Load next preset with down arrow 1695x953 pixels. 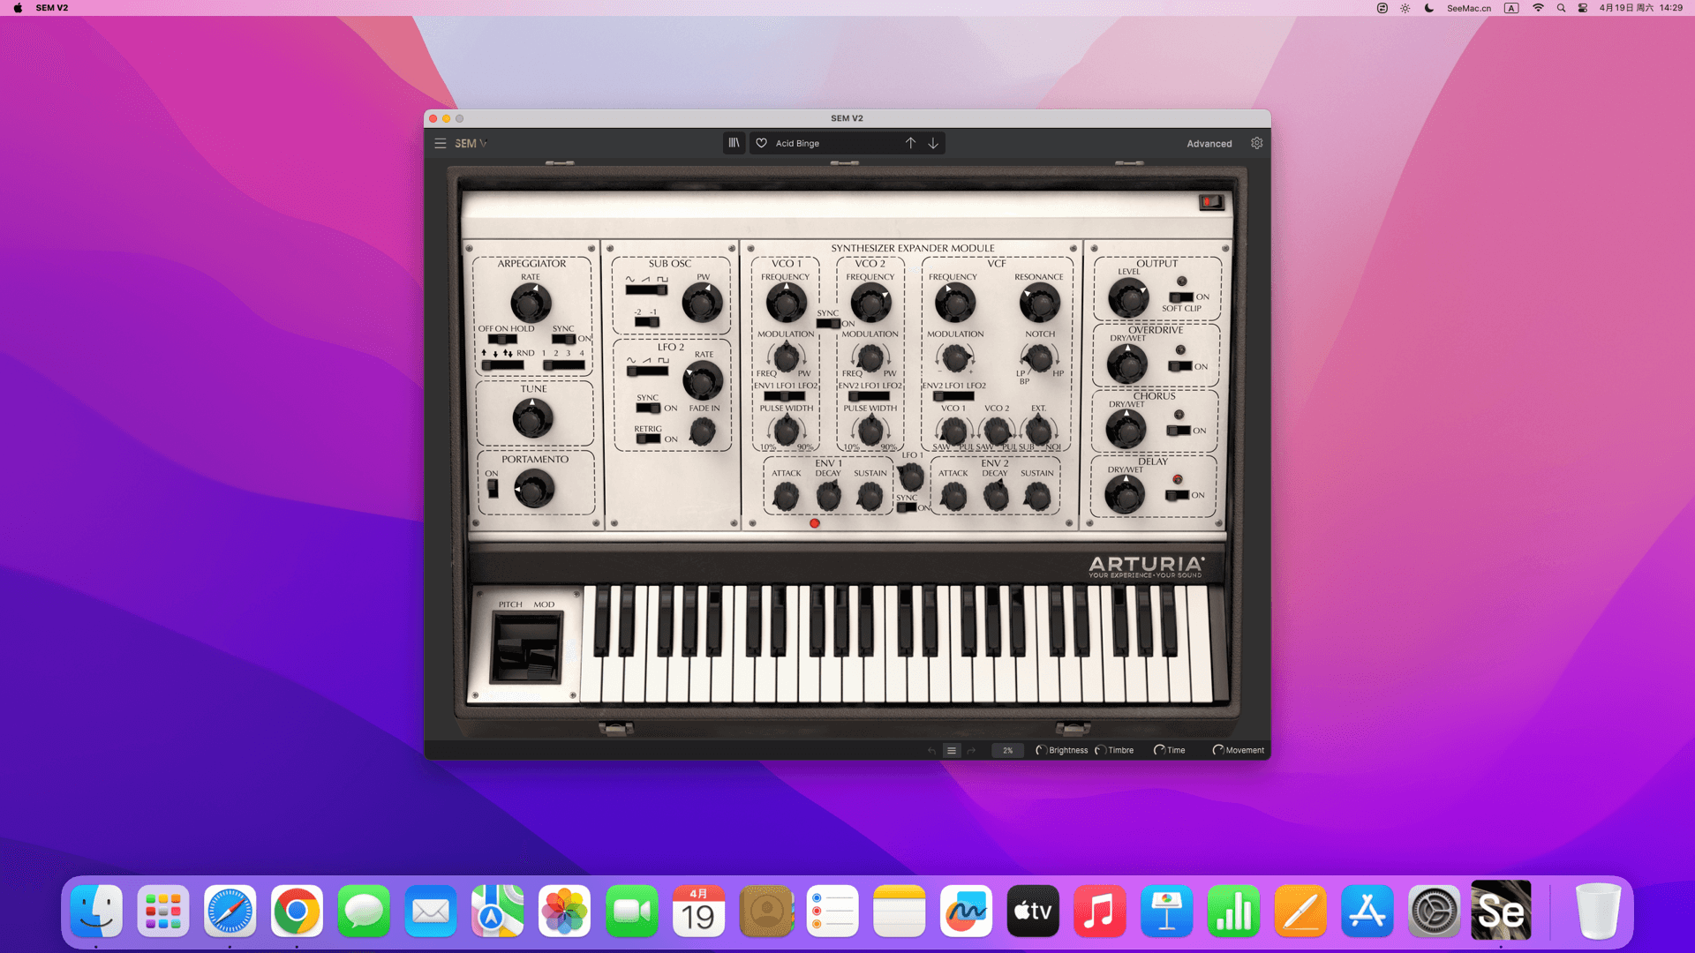point(933,143)
